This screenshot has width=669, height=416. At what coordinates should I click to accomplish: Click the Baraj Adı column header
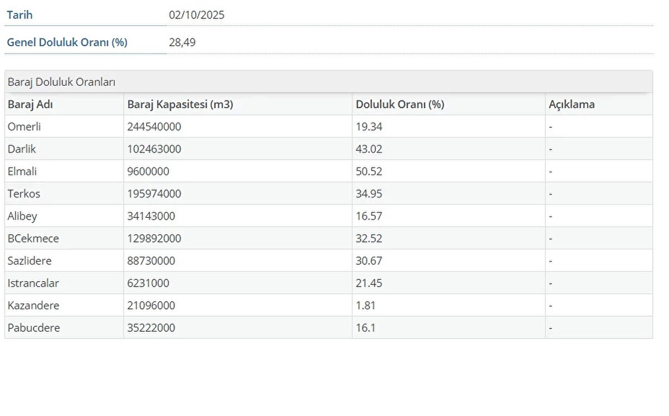point(30,104)
